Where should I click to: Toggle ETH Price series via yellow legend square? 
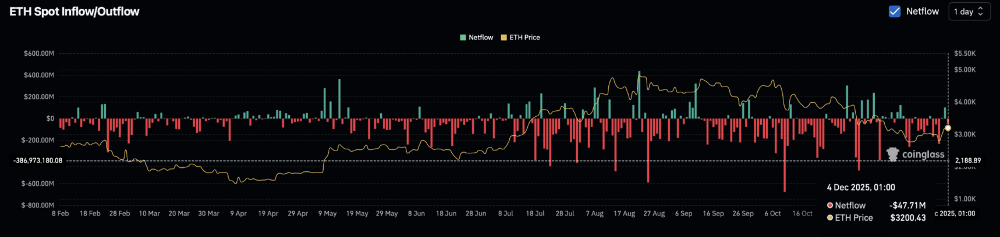pos(504,37)
